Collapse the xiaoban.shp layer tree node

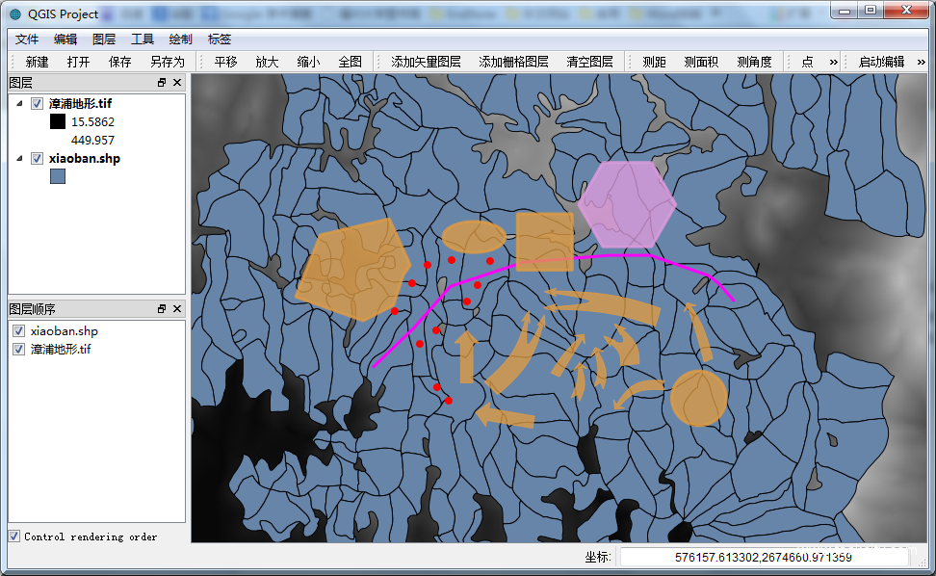tap(19, 158)
